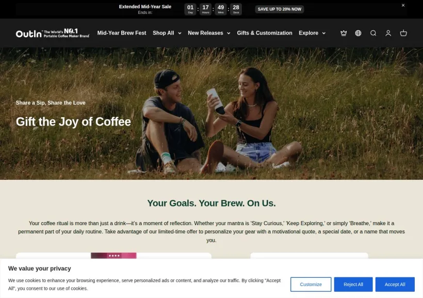Screen dimensions: 423x298
Task: Go to Outin logo homepage
Action: pyautogui.click(x=52, y=33)
